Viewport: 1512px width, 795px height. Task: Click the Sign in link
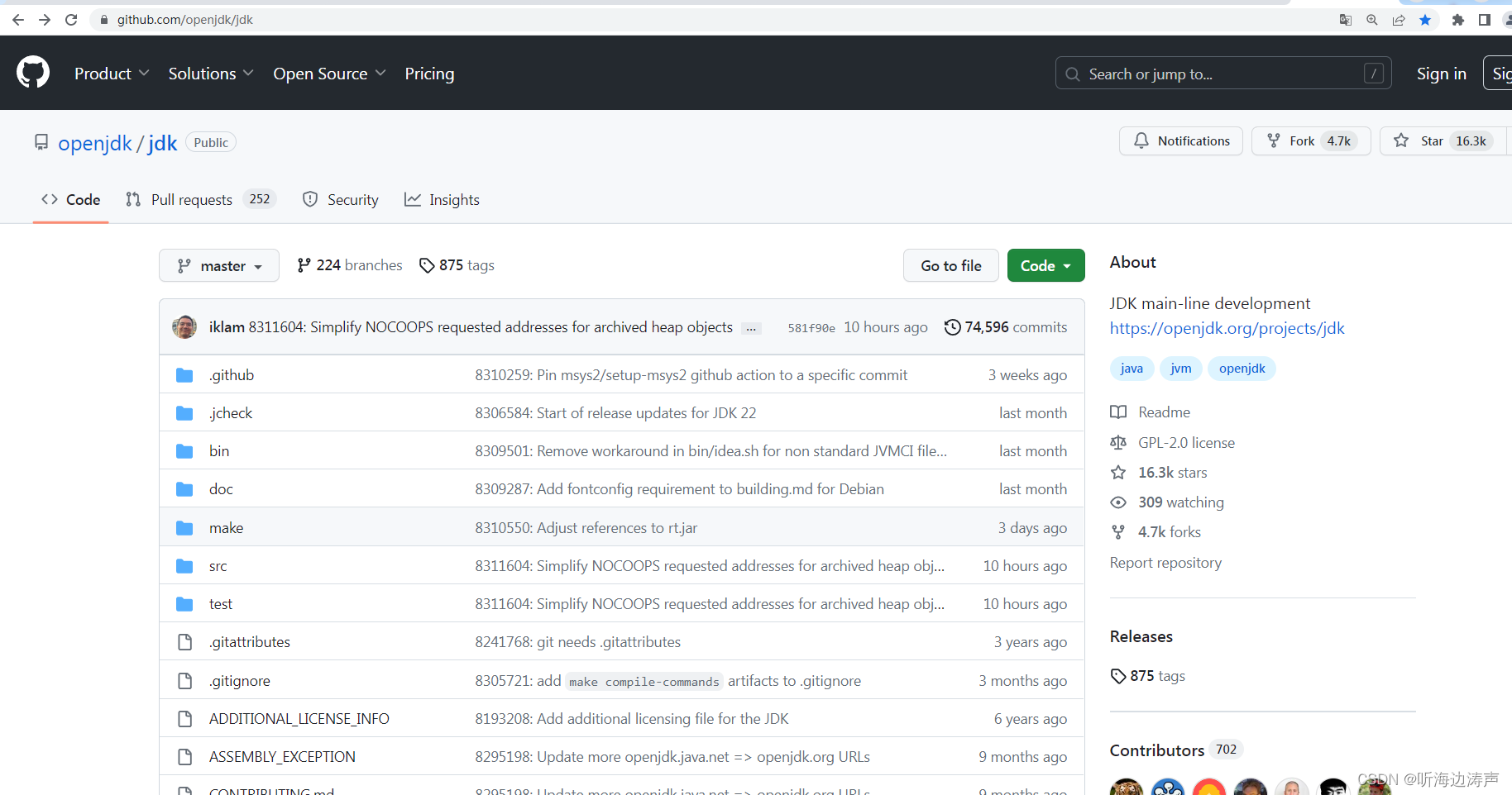coord(1441,74)
